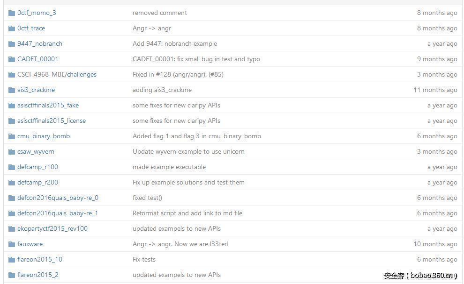
Task: Navigate to CSCI-4968-MBE/challenges folder
Action: (57, 75)
